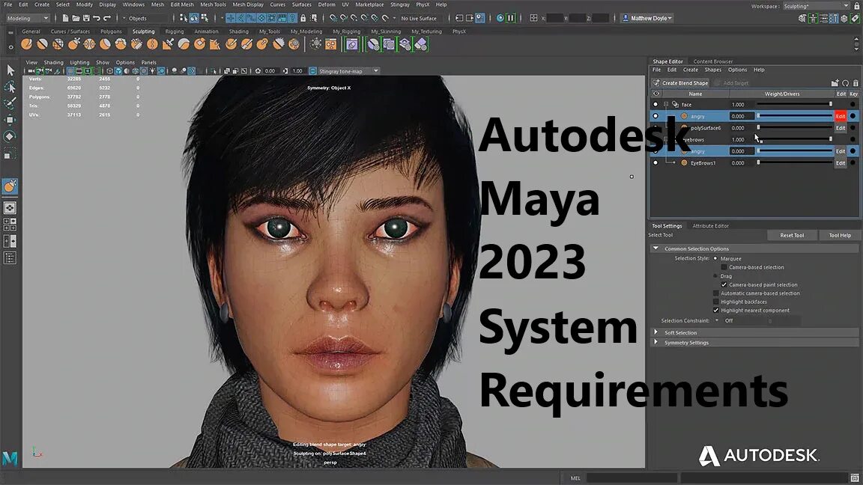This screenshot has height=485, width=863.
Task: Open the Deform menu
Action: pyautogui.click(x=327, y=4)
